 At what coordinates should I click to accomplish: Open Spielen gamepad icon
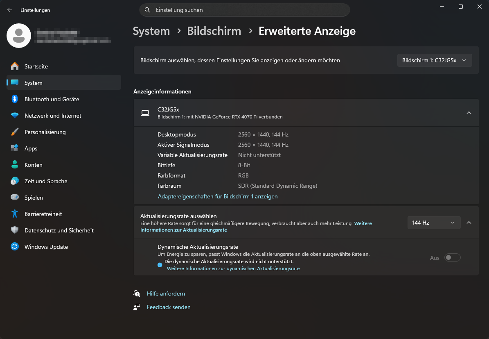(15, 198)
